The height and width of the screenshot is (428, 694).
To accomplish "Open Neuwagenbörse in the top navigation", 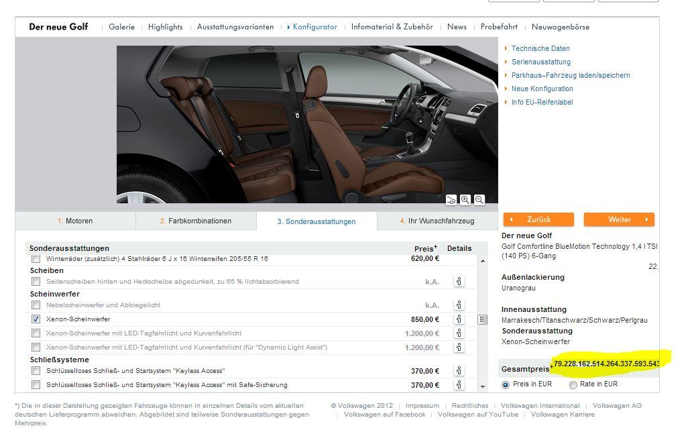I will pyautogui.click(x=561, y=27).
